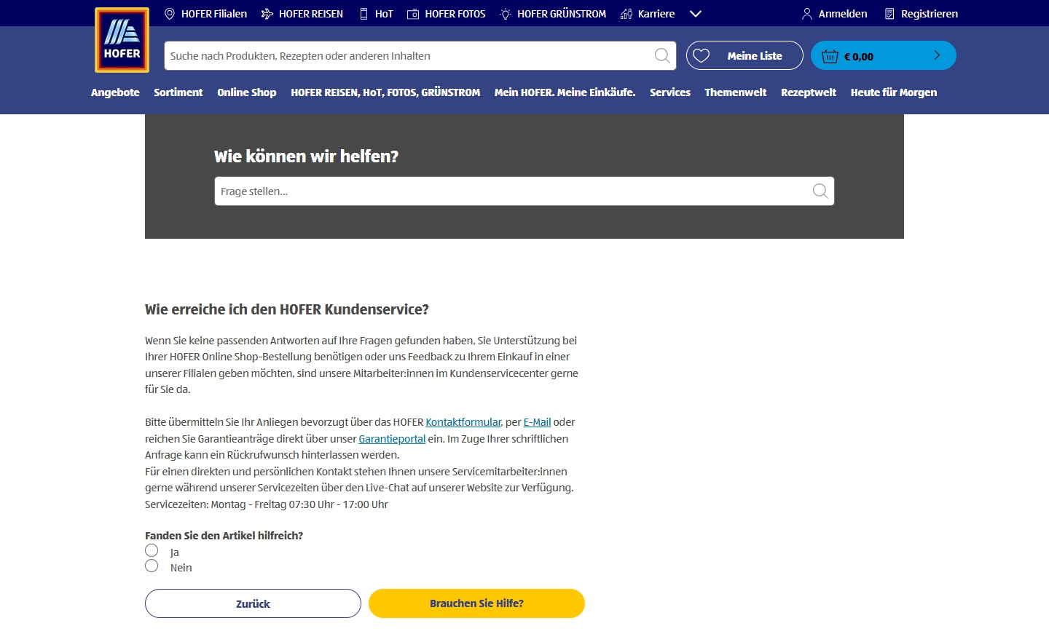
Task: Select the Nein radio button
Action: pos(152,566)
